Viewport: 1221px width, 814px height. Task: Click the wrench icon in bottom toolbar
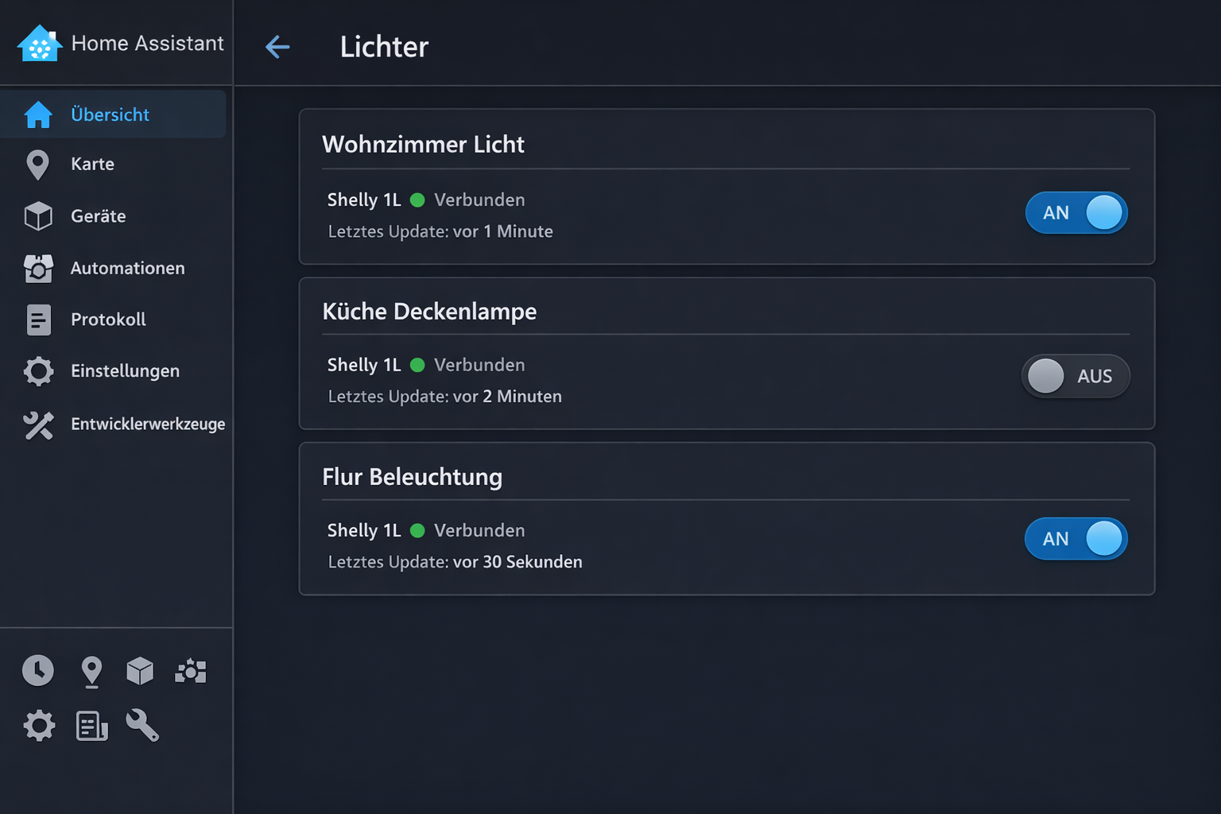click(x=141, y=725)
